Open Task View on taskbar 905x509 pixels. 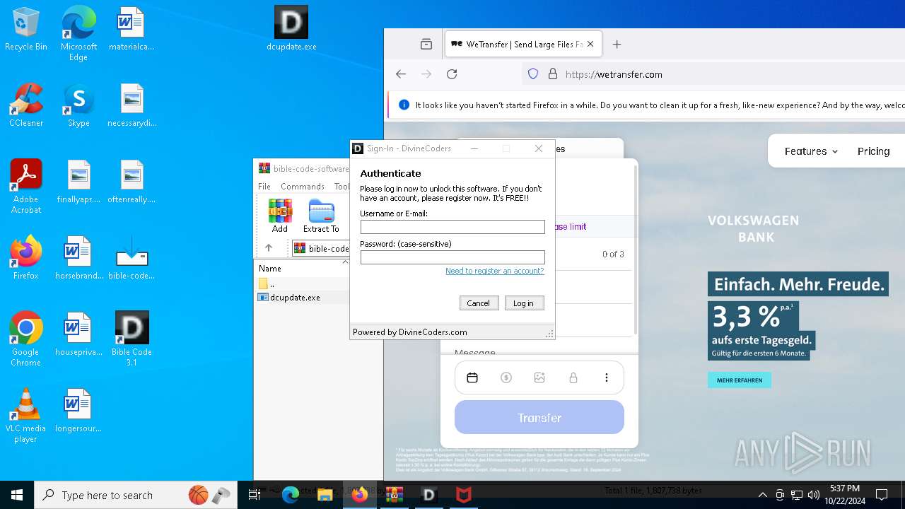[255, 495]
